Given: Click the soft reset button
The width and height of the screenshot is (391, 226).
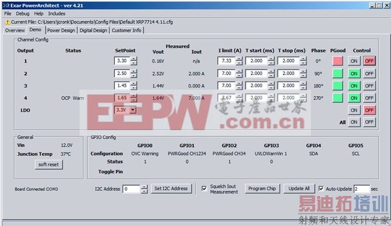Looking at the screenshot, I should (x=49, y=165).
